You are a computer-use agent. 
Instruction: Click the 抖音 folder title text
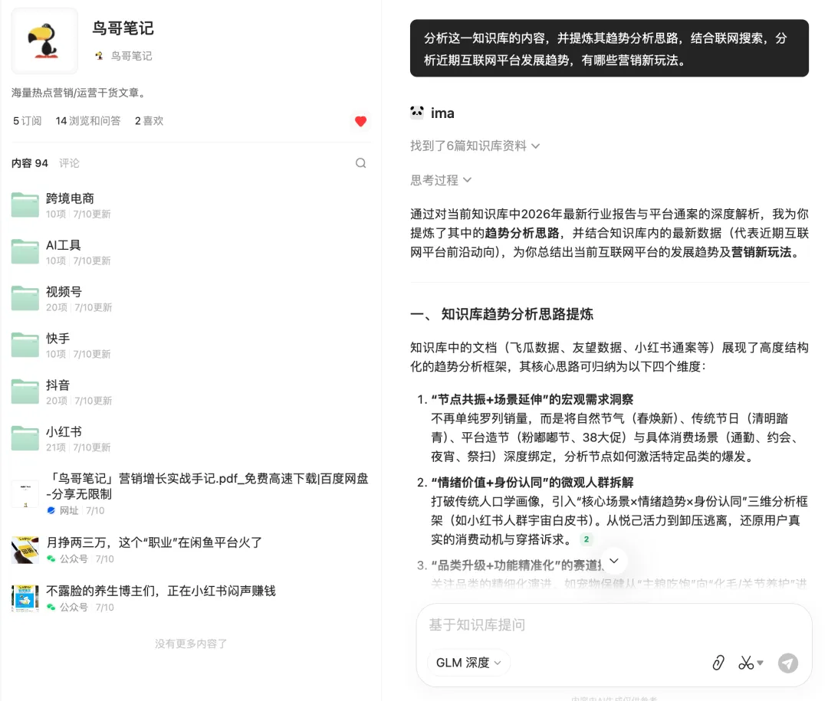click(58, 385)
